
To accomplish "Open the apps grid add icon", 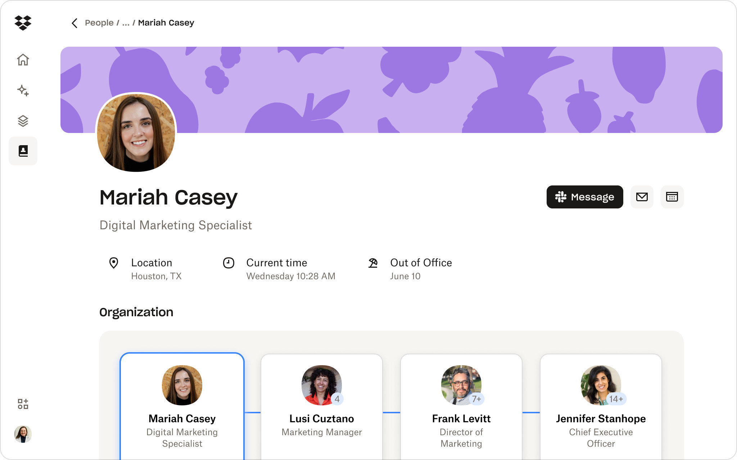I will coord(23,404).
